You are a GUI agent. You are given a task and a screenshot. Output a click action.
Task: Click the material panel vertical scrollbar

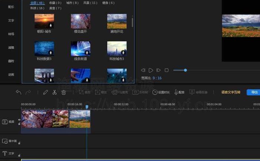(132, 22)
